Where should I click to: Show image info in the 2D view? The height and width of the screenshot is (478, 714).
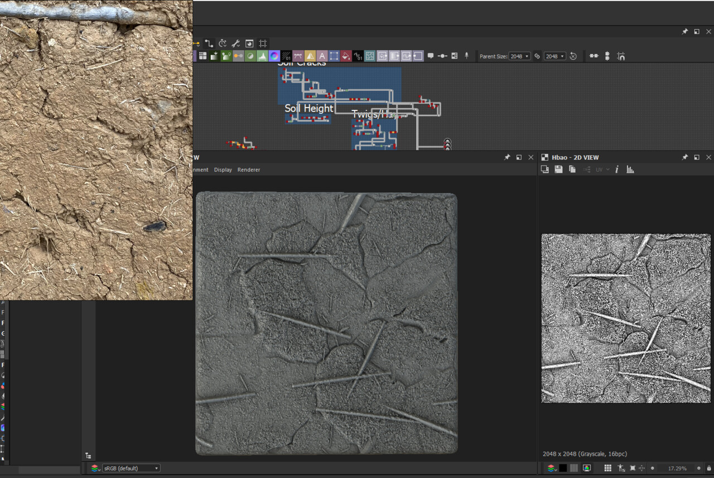[x=617, y=170]
